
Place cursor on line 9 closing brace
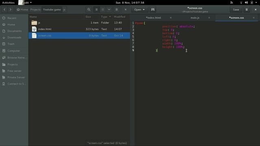[156, 50]
